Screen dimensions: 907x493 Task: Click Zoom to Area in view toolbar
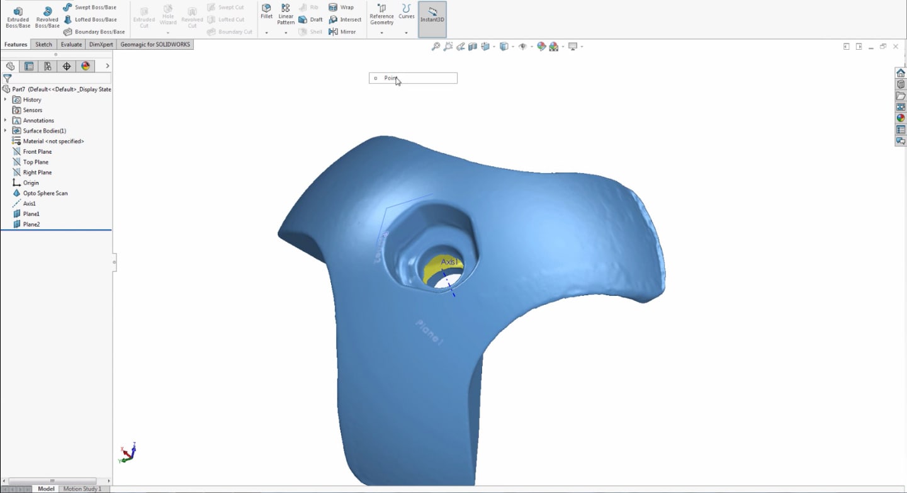[x=448, y=47]
